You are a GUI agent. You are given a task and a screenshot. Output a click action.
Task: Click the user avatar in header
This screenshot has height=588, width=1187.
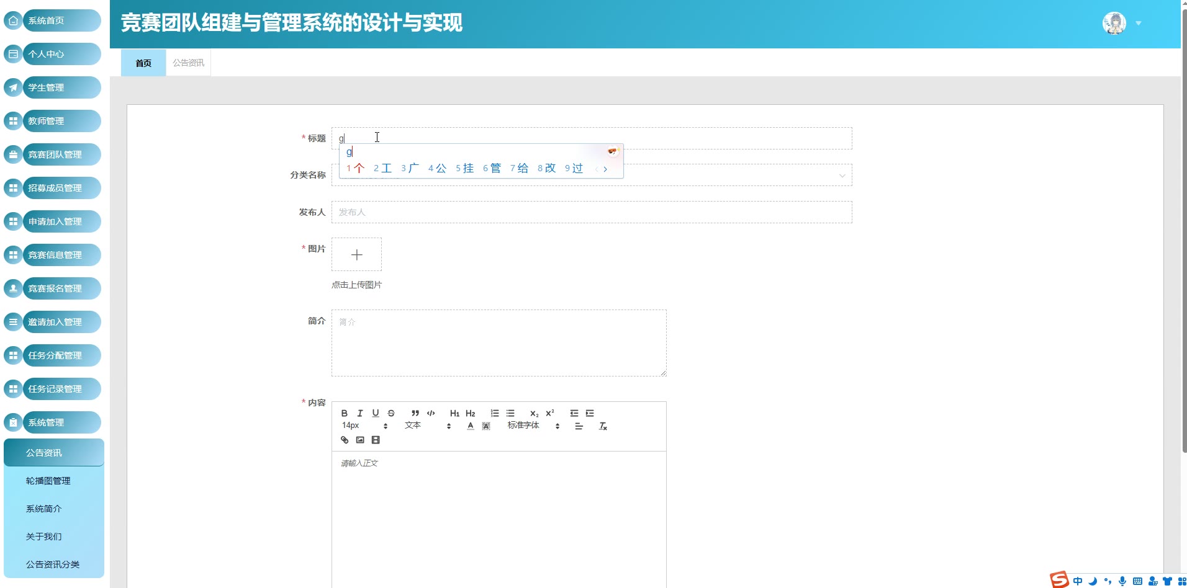click(1114, 24)
